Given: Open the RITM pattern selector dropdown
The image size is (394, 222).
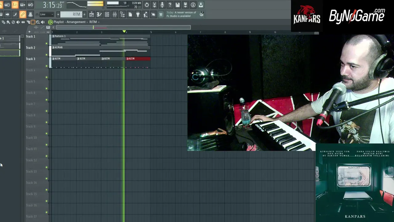Looking at the screenshot, I should 71,14.
